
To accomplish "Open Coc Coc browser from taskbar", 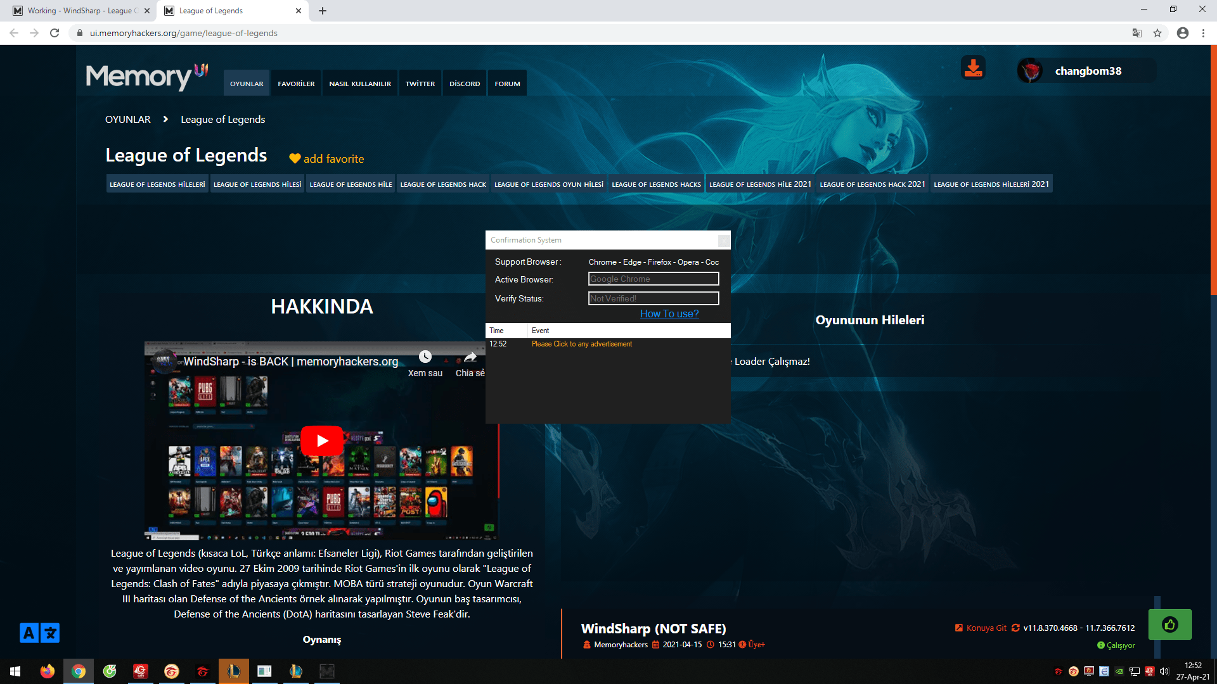I will point(110,671).
